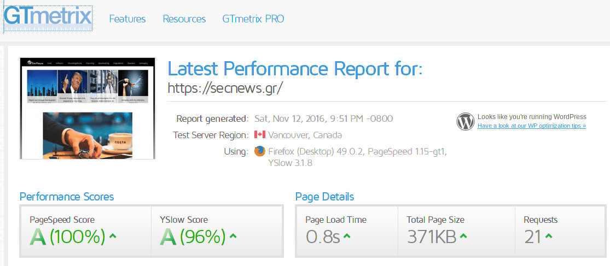Click the YSlow Score label
The width and height of the screenshot is (610, 266).
click(184, 220)
